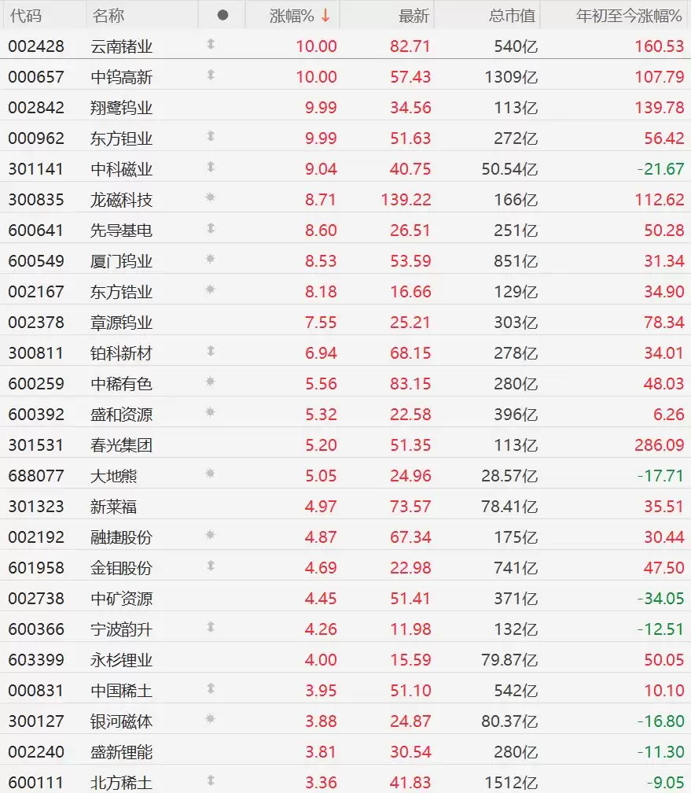Click the 最新 column header
The image size is (691, 793).
413,16
